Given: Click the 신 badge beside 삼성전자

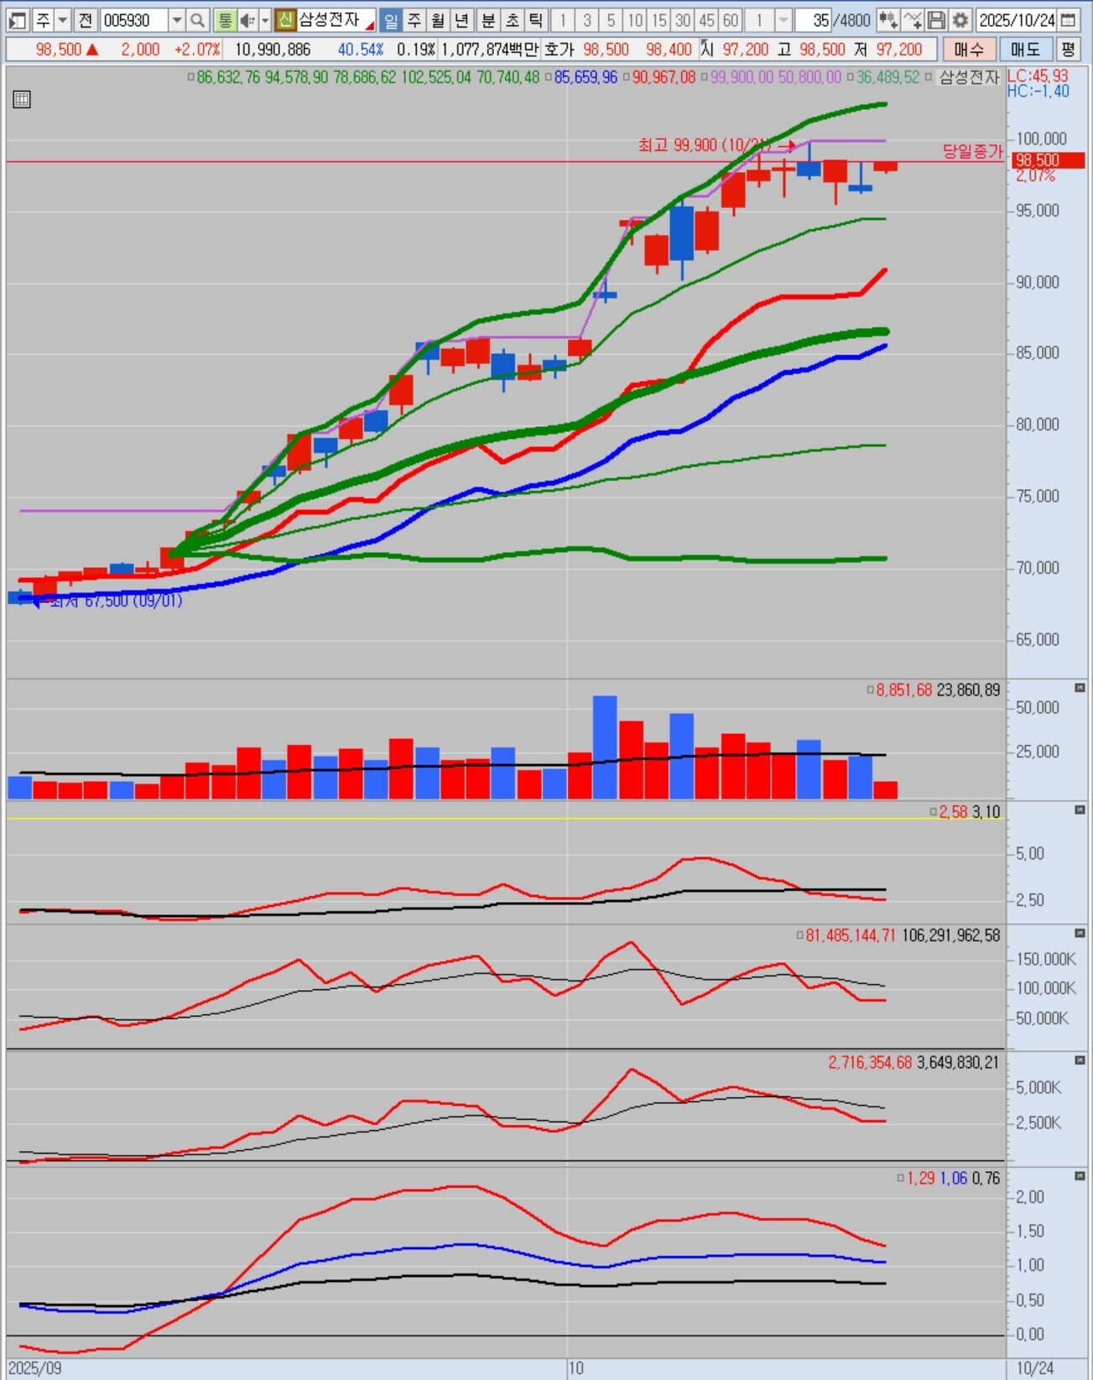Looking at the screenshot, I should tap(285, 20).
